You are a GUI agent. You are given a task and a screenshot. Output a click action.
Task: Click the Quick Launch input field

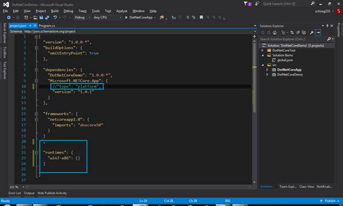pos(286,4)
